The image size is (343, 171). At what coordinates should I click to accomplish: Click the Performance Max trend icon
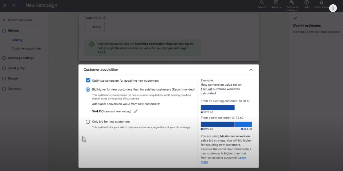pyautogui.click(x=4, y=20)
